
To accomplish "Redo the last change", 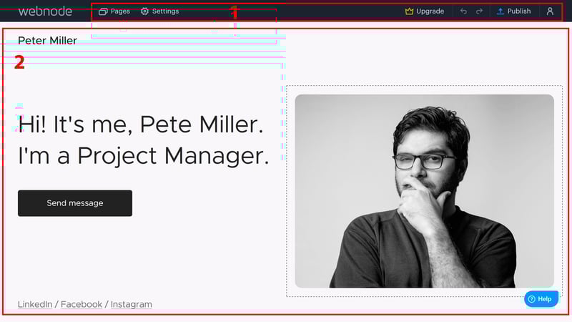I will [x=479, y=11].
